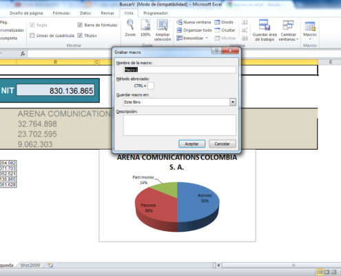341x276 pixels.
Task: Click reset window position icon
Action: click(245, 38)
